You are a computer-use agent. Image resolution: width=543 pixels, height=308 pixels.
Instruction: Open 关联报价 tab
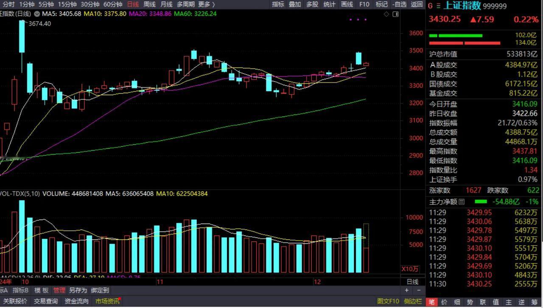[15, 301]
